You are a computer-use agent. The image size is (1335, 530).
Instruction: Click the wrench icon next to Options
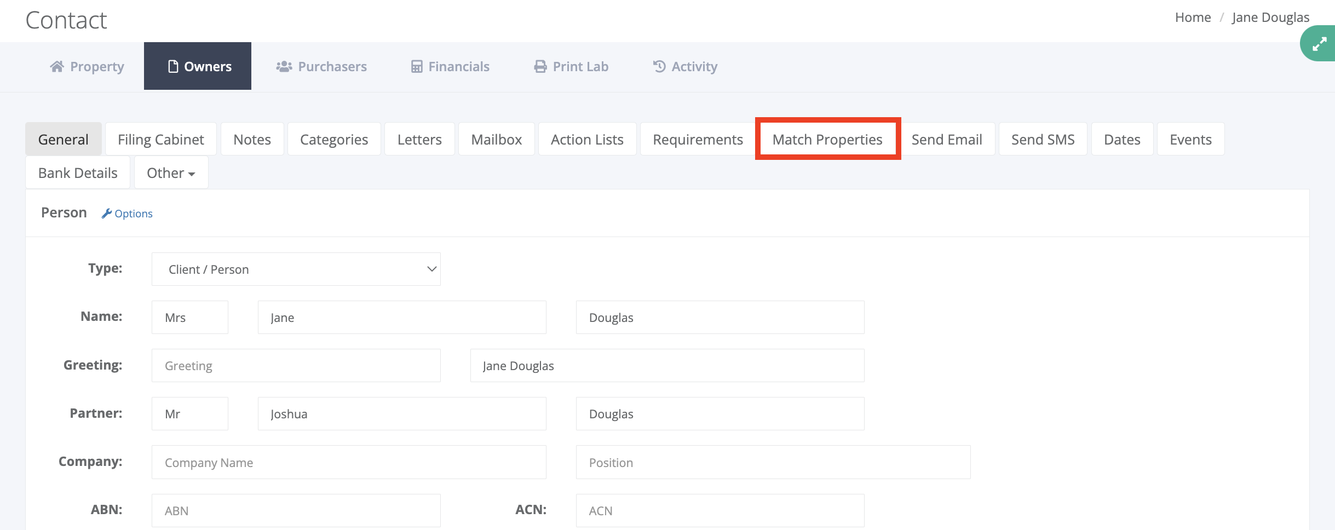pyautogui.click(x=107, y=214)
